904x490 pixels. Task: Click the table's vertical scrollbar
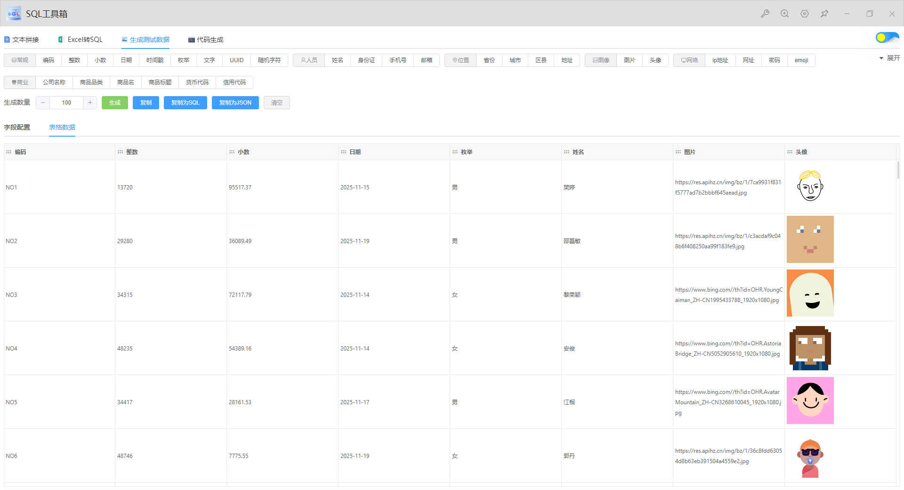pos(898,171)
